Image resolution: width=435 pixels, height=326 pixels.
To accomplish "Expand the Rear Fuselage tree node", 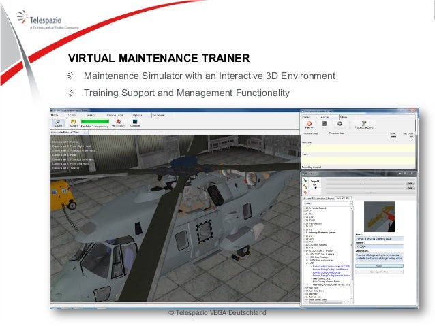I will [307, 257].
